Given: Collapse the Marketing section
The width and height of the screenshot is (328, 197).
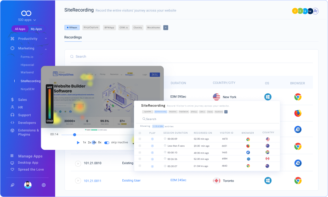Looking at the screenshot, I should point(46,48).
